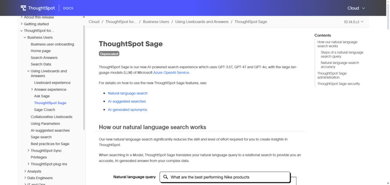The height and width of the screenshot is (185, 390).
Task: Open the DOCS header link
Action: pyautogui.click(x=68, y=8)
